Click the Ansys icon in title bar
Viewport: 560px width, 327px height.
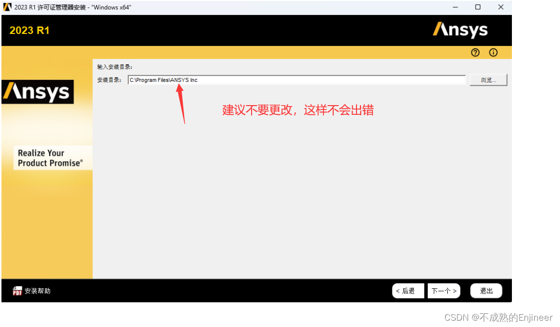[7, 7]
